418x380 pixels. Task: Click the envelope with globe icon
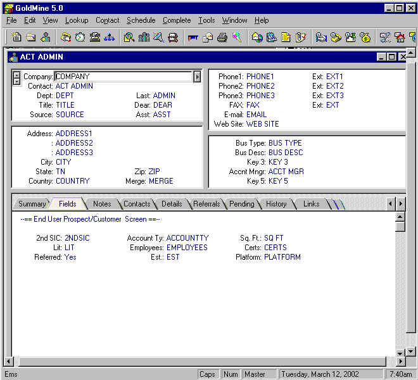point(257,37)
